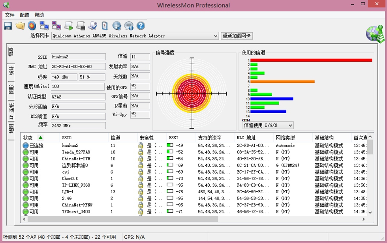The width and height of the screenshot is (387, 243).
Task: Switch to the 地图 side tab
Action: pos(11,129)
